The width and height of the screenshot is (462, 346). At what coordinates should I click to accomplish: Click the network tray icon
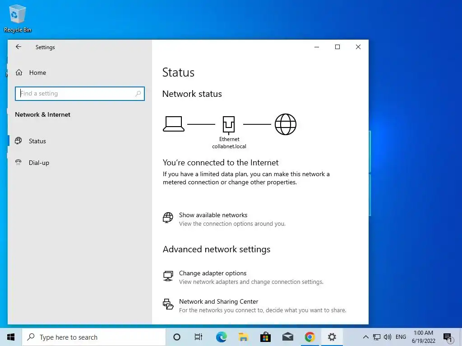coord(377,337)
